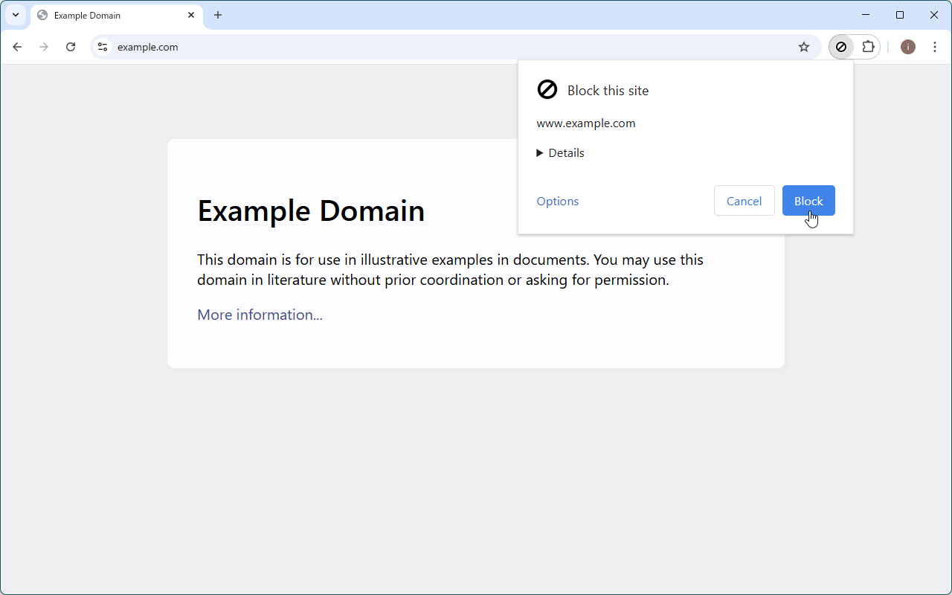Bookmark this page with the star icon
This screenshot has width=952, height=595.
804,47
